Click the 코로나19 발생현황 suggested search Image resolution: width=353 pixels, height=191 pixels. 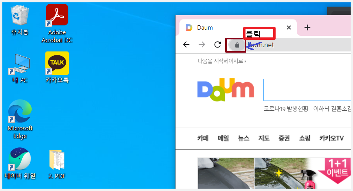286,109
